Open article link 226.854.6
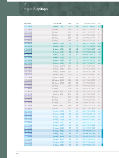The height and width of the screenshot is (158, 119). [28, 145]
